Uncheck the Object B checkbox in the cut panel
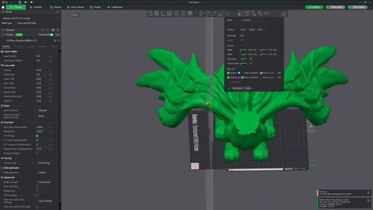Viewport: 373px width, 210px height. (228, 78)
